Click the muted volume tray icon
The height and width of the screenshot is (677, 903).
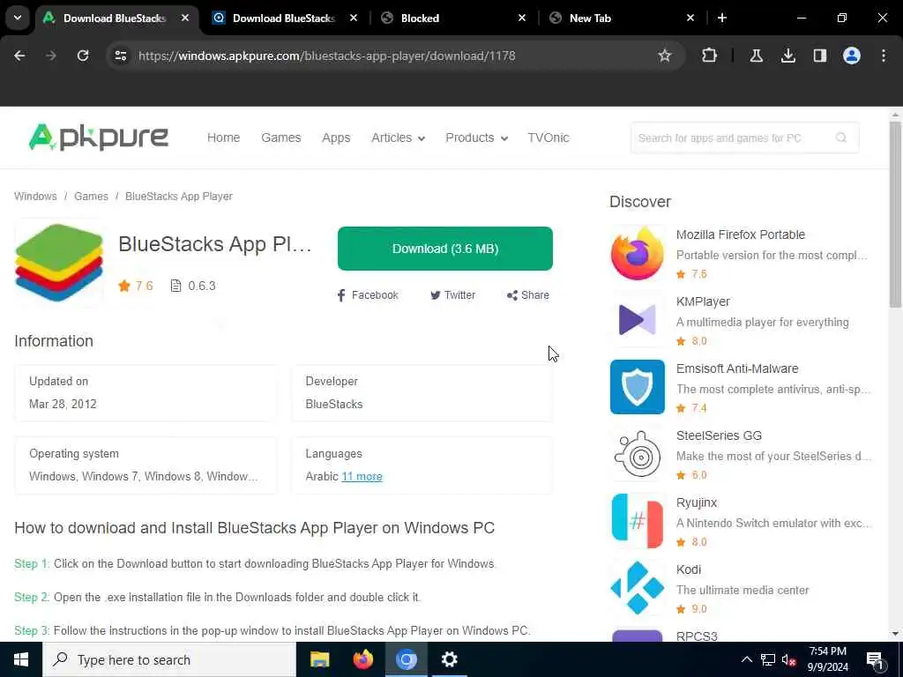pos(788,660)
